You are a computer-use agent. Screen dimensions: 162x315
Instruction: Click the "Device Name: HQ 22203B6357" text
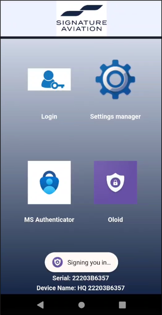pos(81,288)
